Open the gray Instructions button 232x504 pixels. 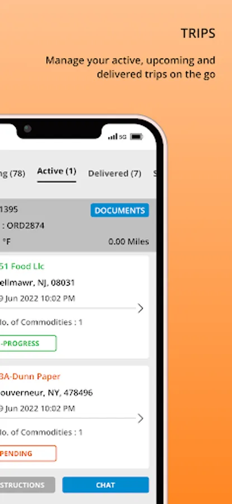point(27,485)
